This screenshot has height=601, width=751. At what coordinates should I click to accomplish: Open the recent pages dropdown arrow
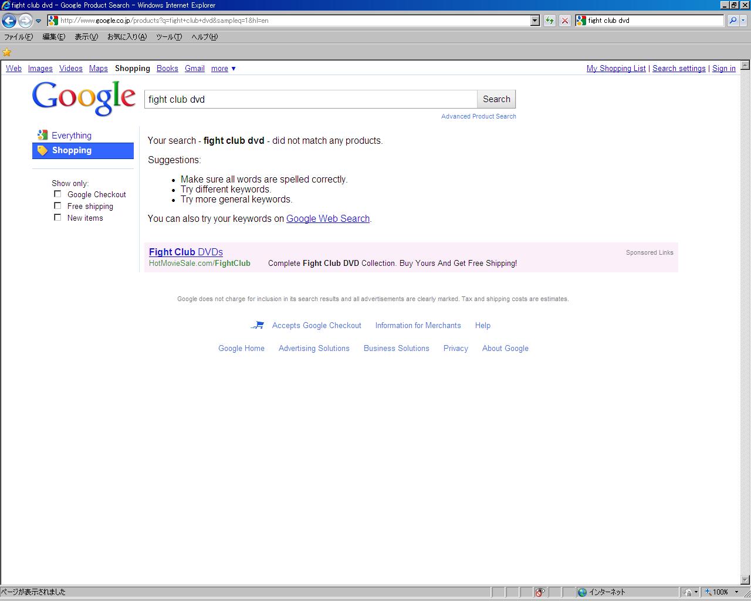point(38,21)
